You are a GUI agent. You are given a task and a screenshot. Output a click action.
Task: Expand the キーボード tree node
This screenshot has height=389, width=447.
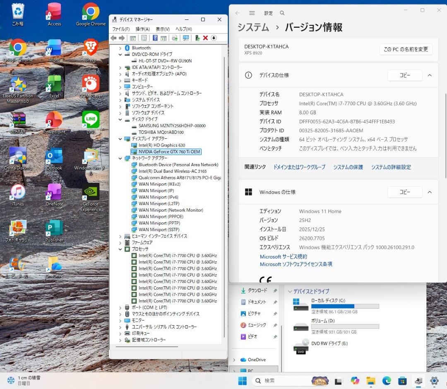click(120, 80)
